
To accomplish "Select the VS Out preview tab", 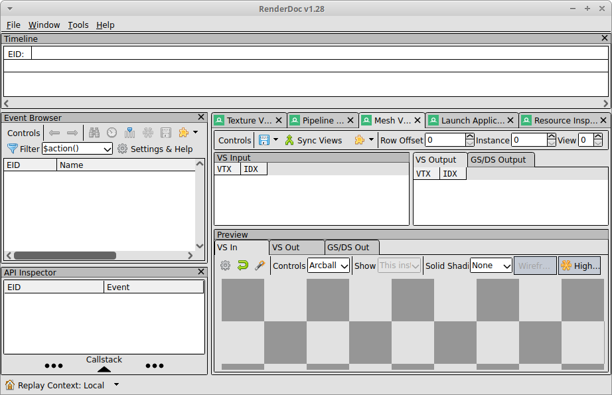I will coord(297,248).
